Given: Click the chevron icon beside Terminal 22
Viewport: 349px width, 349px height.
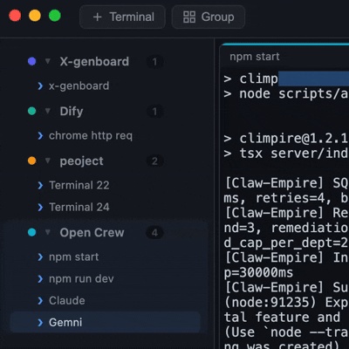Looking at the screenshot, I should tap(40, 185).
